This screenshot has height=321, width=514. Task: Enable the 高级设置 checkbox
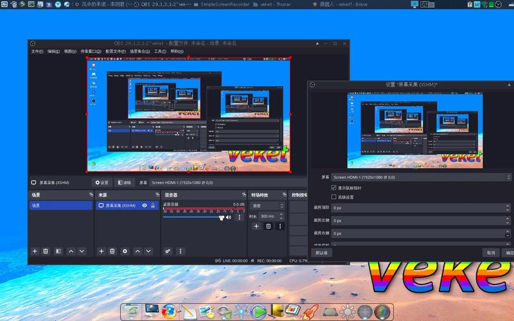333,197
